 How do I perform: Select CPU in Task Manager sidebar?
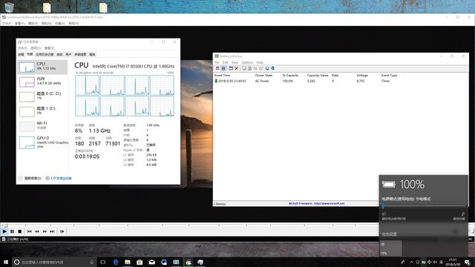point(42,67)
